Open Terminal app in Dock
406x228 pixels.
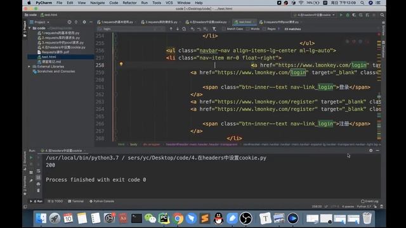tap(136, 218)
